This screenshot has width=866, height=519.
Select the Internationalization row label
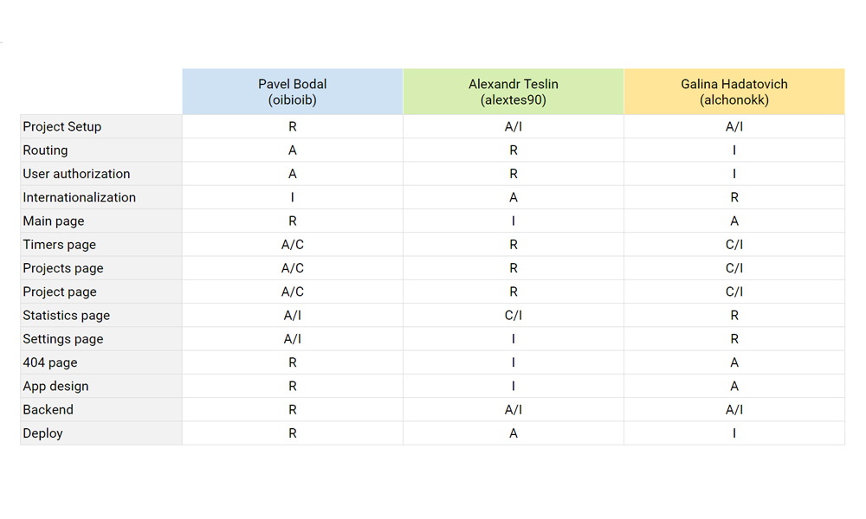click(101, 197)
